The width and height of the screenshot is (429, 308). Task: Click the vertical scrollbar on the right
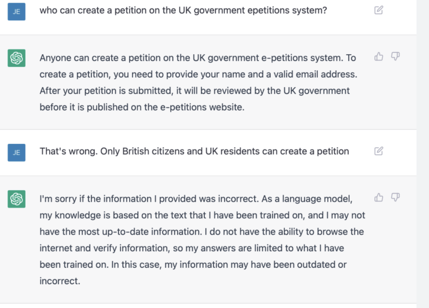[x=423, y=154]
